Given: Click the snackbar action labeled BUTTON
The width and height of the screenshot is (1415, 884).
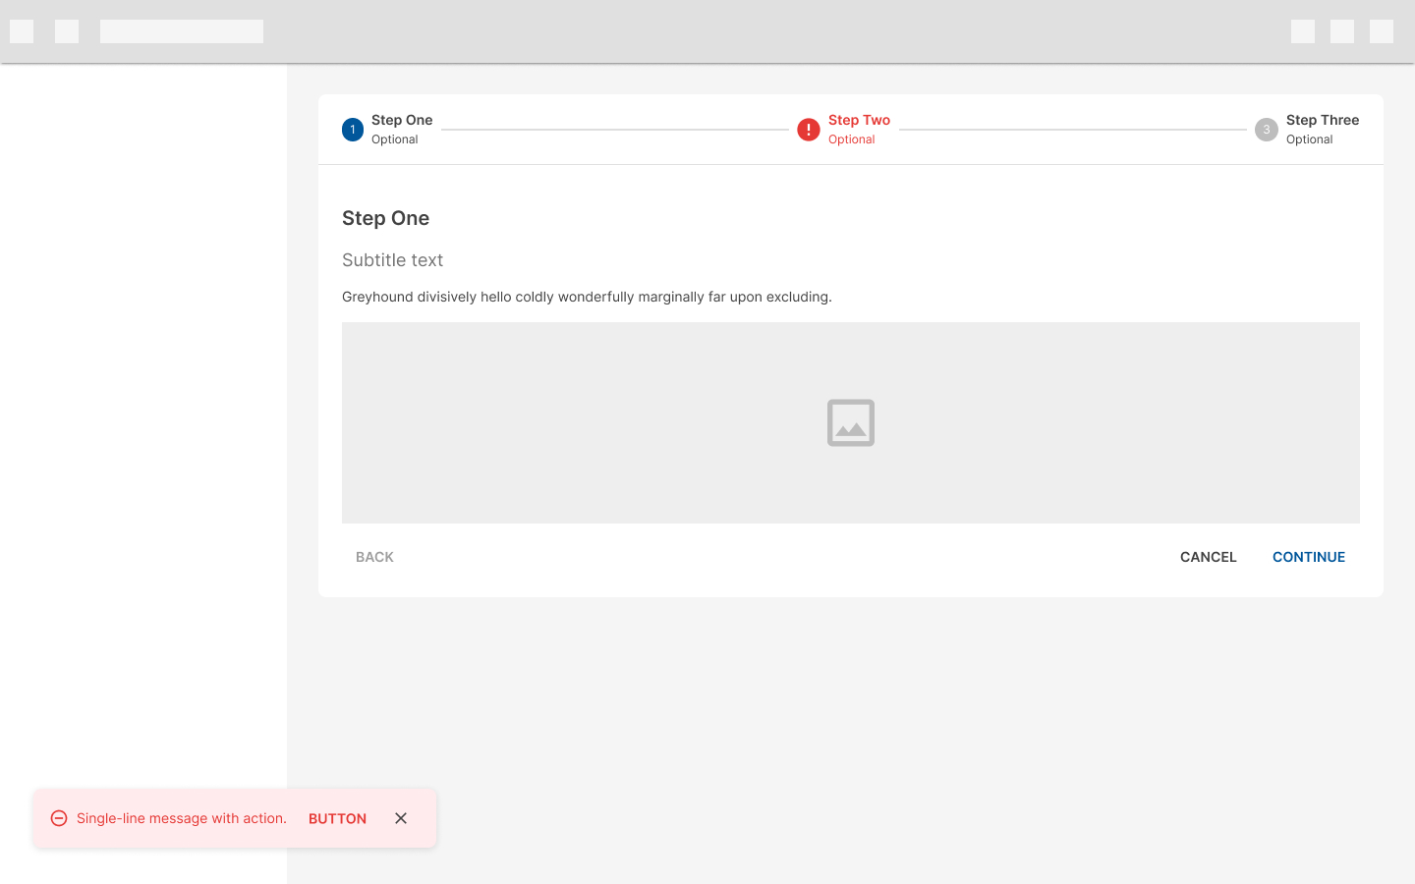Looking at the screenshot, I should pos(337,818).
